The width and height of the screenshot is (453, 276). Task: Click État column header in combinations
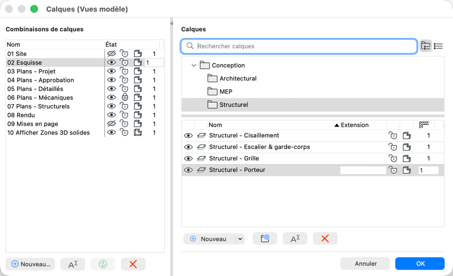pyautogui.click(x=111, y=44)
